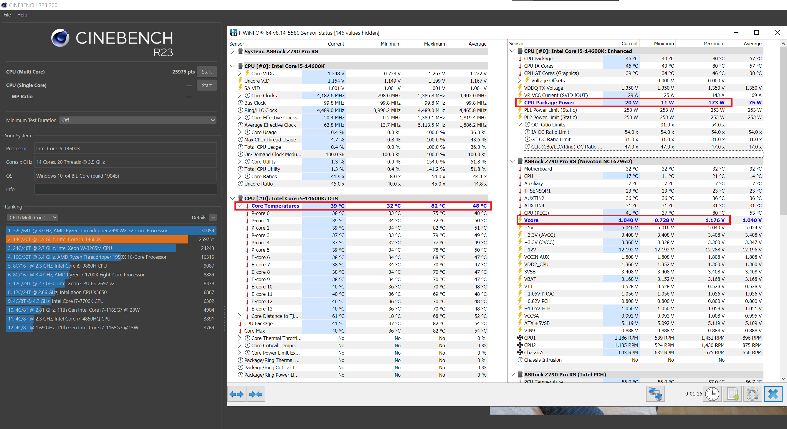Expand the Core Thermal Throttling row
Viewport: 787px width, 429px height.
coord(239,338)
